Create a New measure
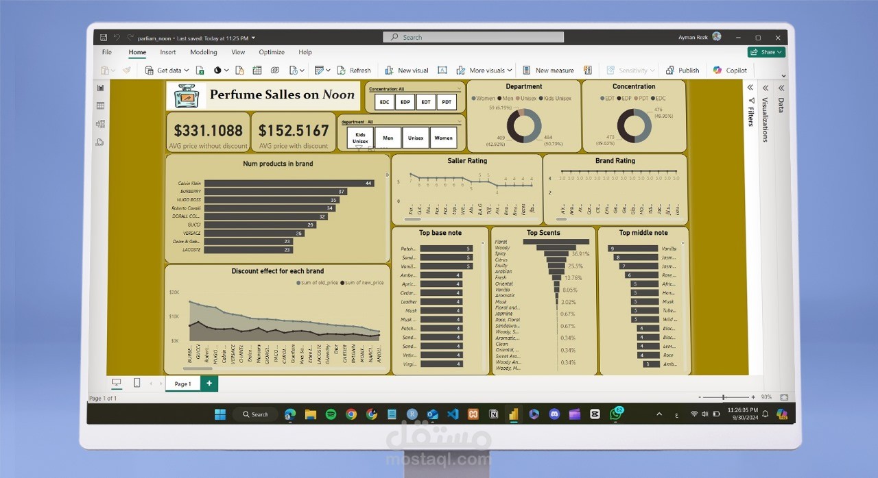This screenshot has height=478, width=878. (549, 70)
